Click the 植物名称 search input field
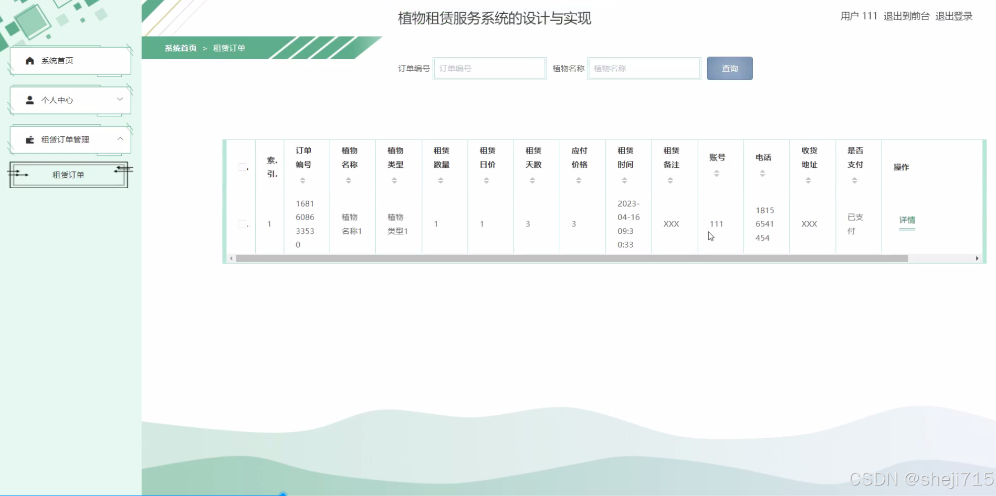Viewport: 996px width, 496px height. point(643,68)
